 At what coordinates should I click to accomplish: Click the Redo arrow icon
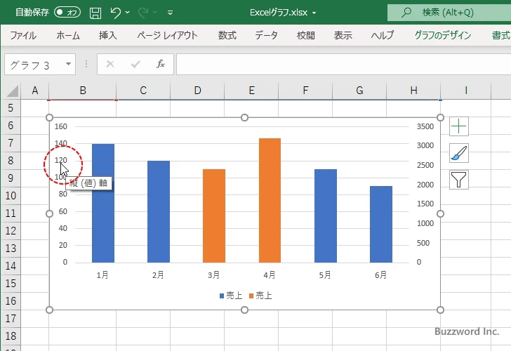[142, 13]
